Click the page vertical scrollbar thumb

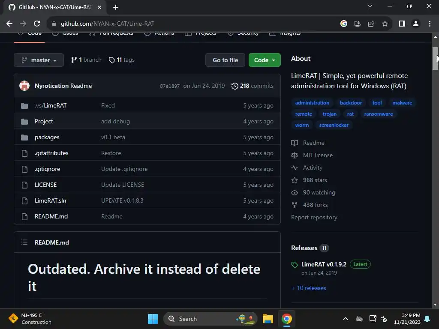click(435, 58)
